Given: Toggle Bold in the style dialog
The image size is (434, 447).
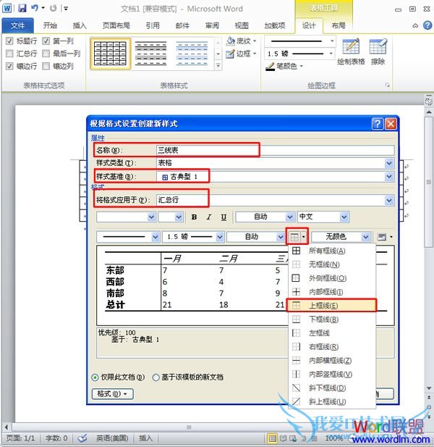Looking at the screenshot, I should (x=194, y=217).
